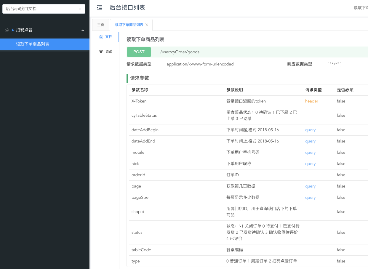Click the /user/cyOrder/goods endpoint path

[180, 52]
